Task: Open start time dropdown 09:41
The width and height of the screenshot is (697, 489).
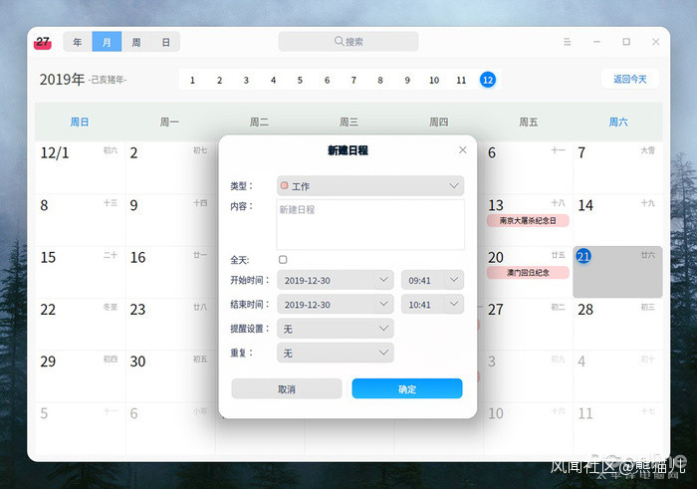Action: click(x=432, y=280)
